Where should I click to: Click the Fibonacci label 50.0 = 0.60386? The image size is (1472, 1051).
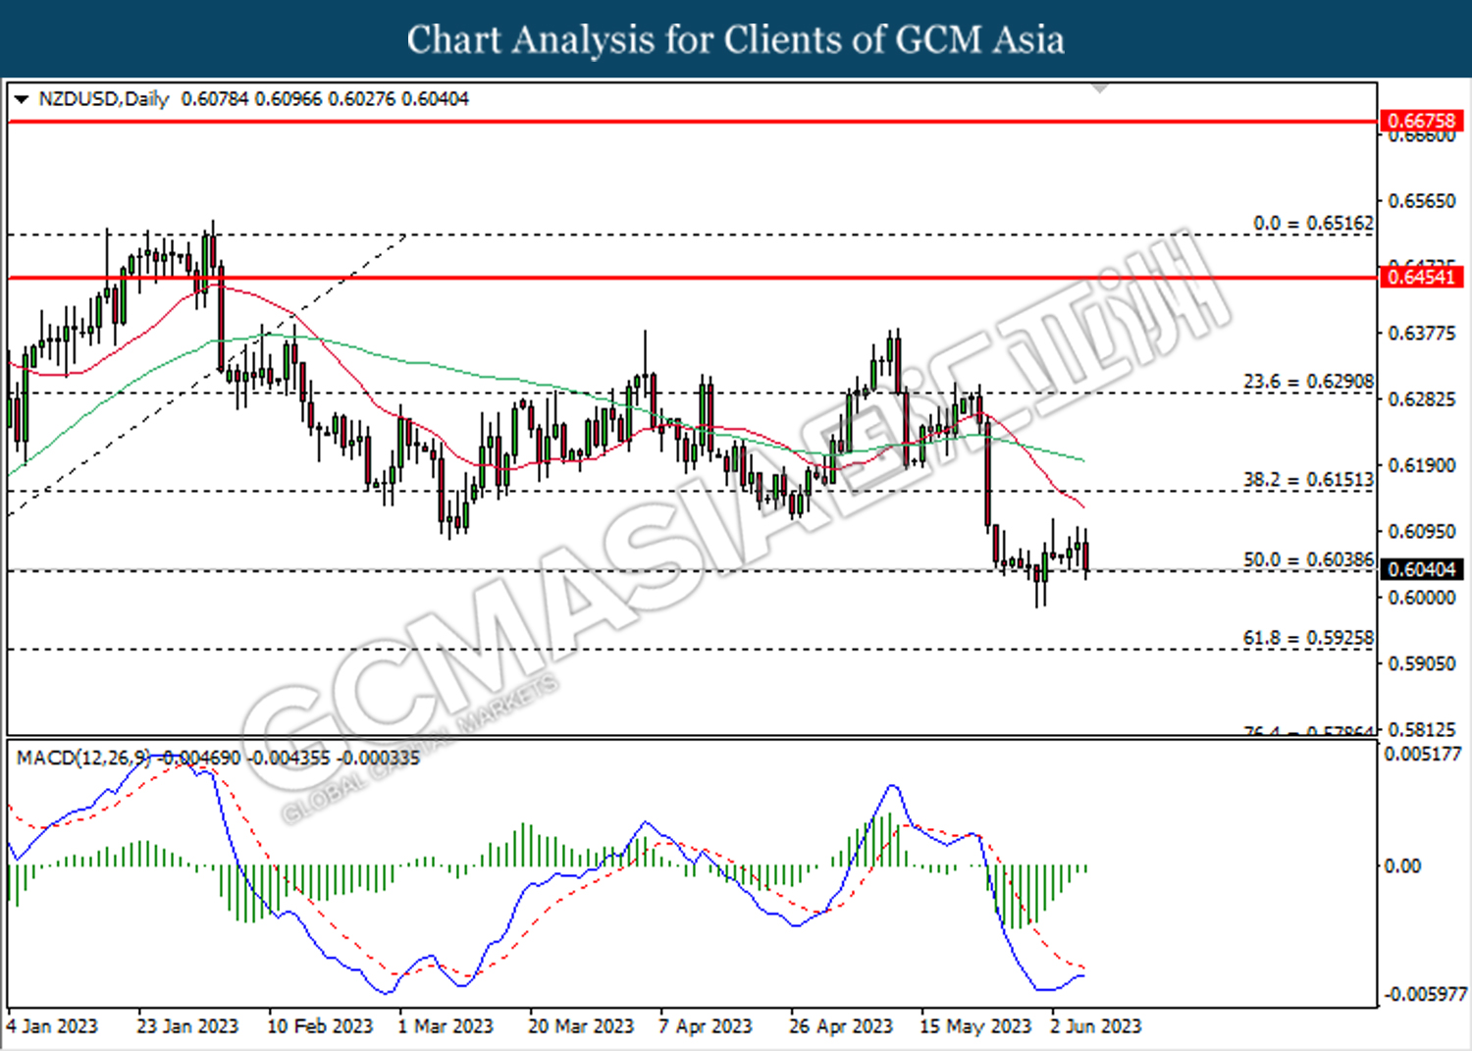tap(1308, 559)
